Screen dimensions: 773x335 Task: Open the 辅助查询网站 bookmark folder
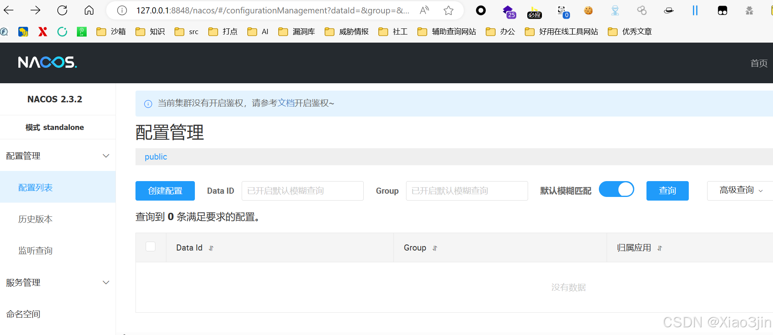[447, 32]
